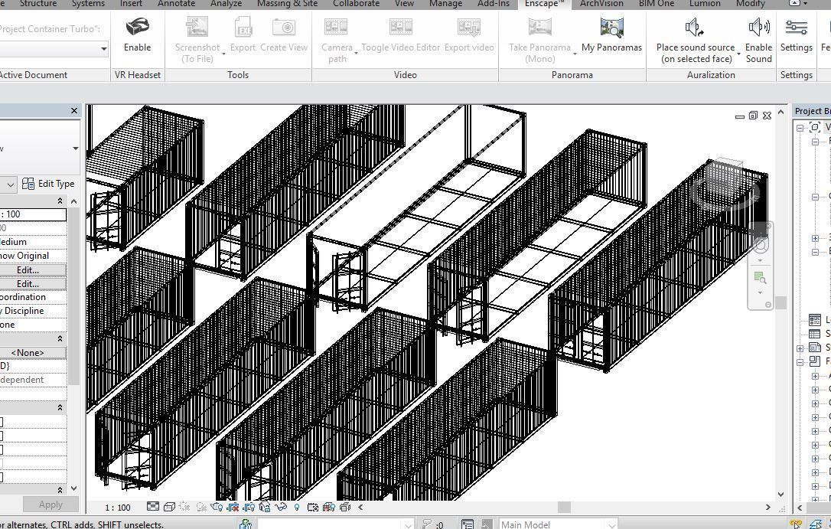Click Zoom in Region navigation bar icon
The height and width of the screenshot is (529, 831).
pos(760,279)
